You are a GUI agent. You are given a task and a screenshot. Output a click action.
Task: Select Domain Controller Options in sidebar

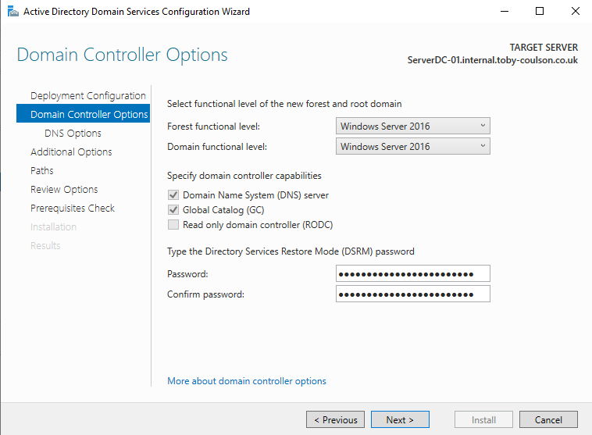pyautogui.click(x=88, y=114)
